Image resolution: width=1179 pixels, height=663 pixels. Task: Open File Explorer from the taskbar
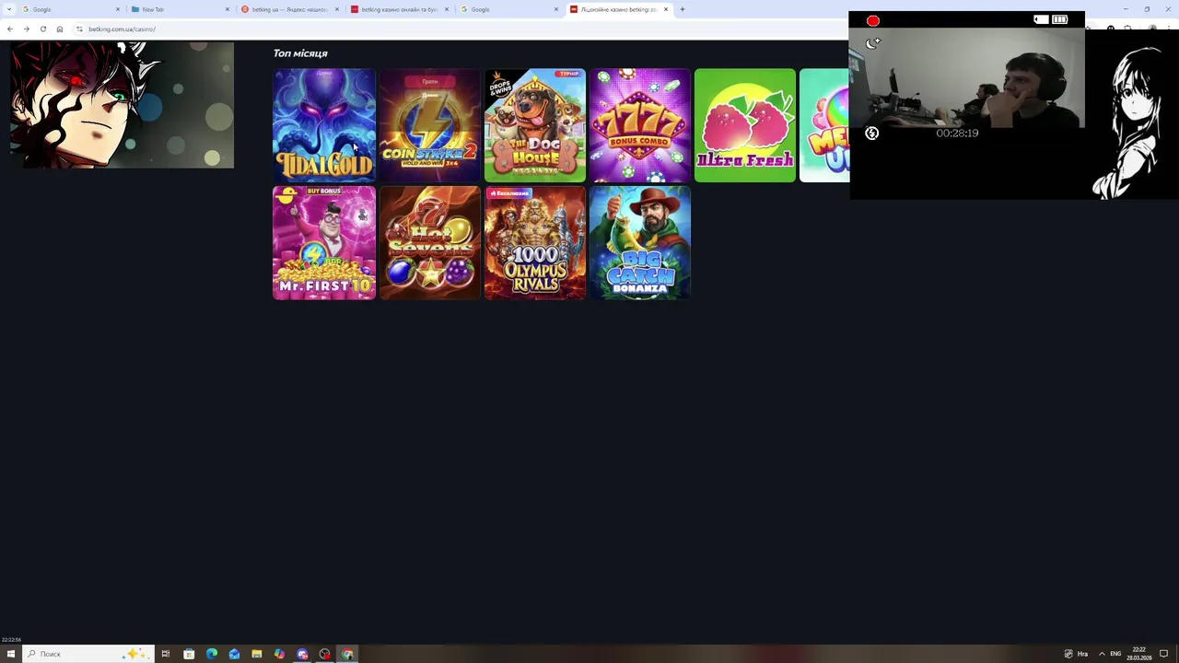click(x=257, y=654)
